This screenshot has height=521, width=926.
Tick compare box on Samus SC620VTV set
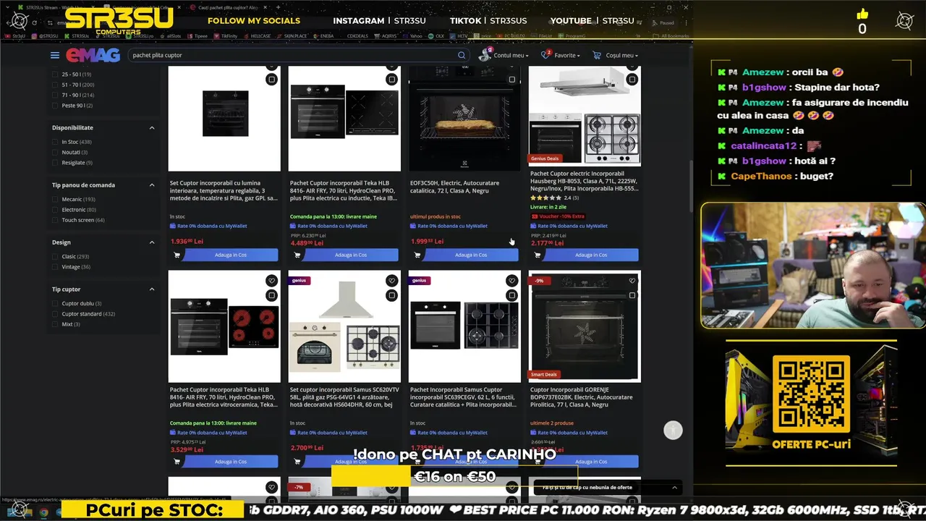[x=391, y=295]
